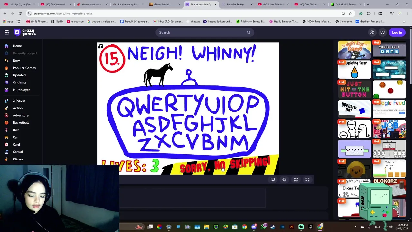Click the horse silhouette in the game
Image resolution: width=412 pixels, height=232 pixels.
(x=158, y=75)
